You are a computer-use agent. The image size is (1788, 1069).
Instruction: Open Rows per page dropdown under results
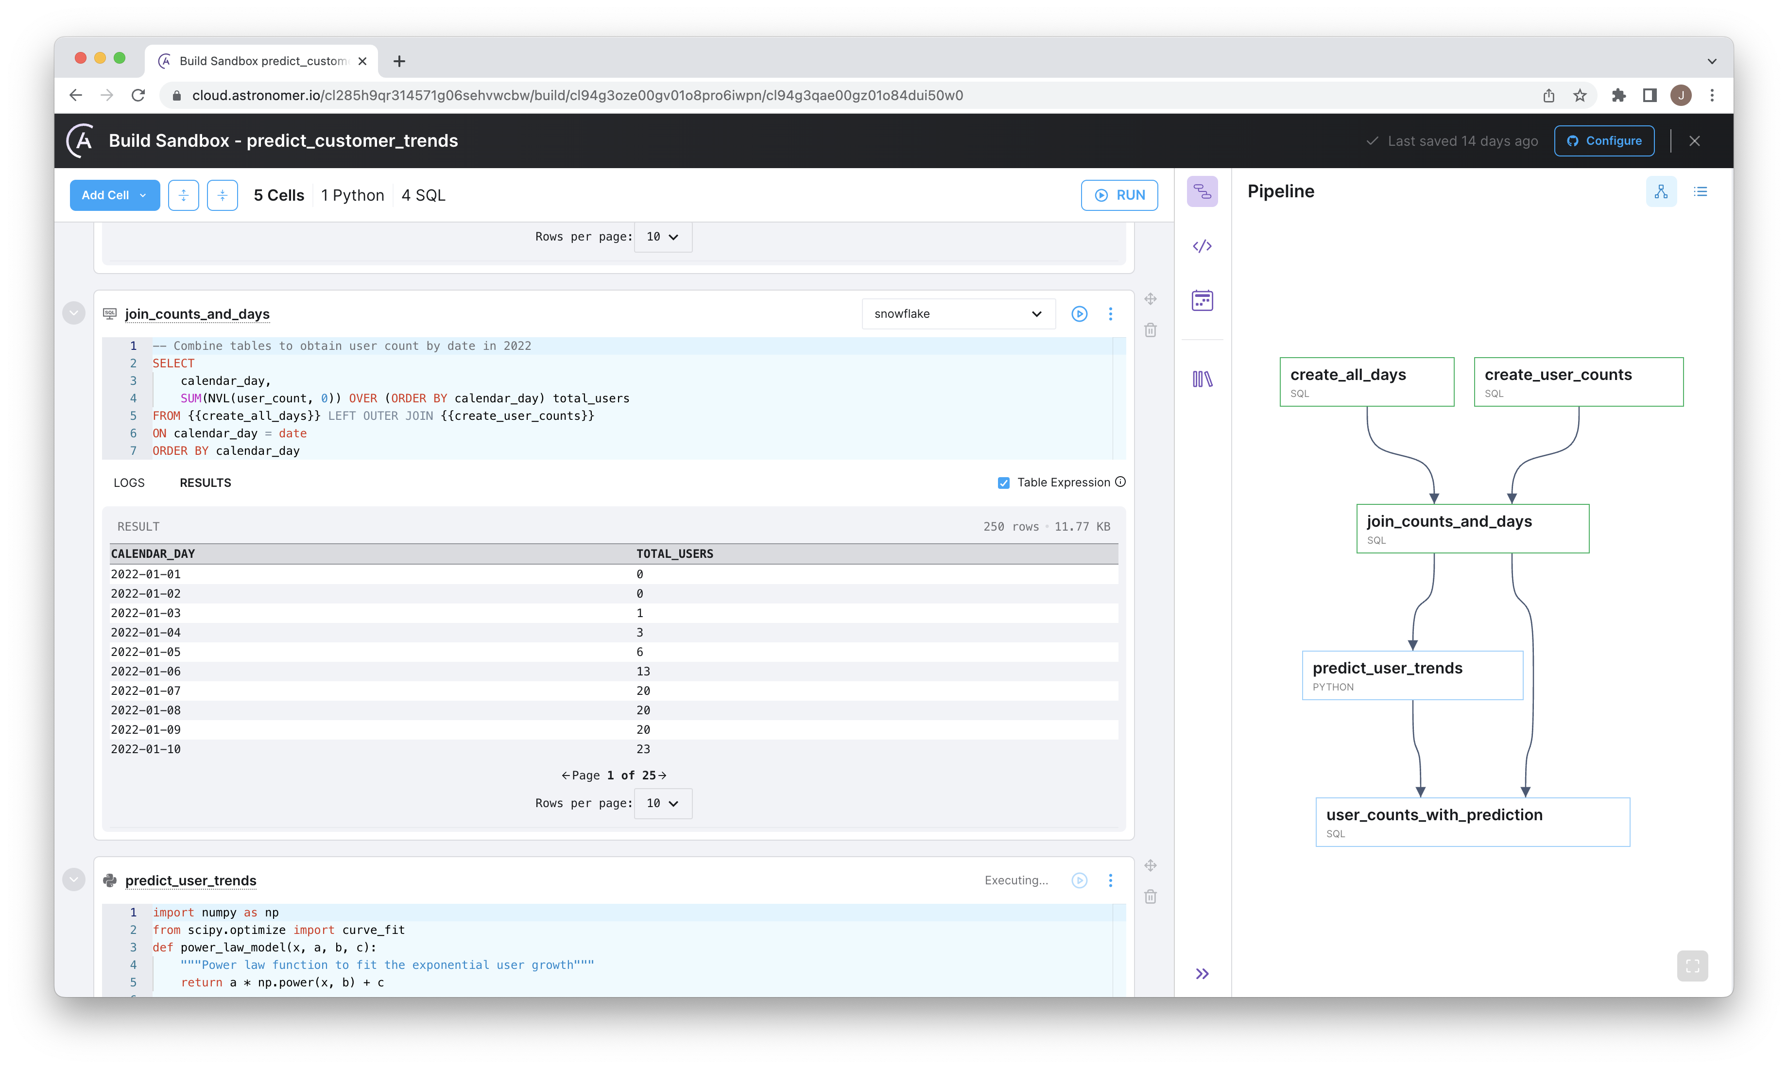[663, 803]
